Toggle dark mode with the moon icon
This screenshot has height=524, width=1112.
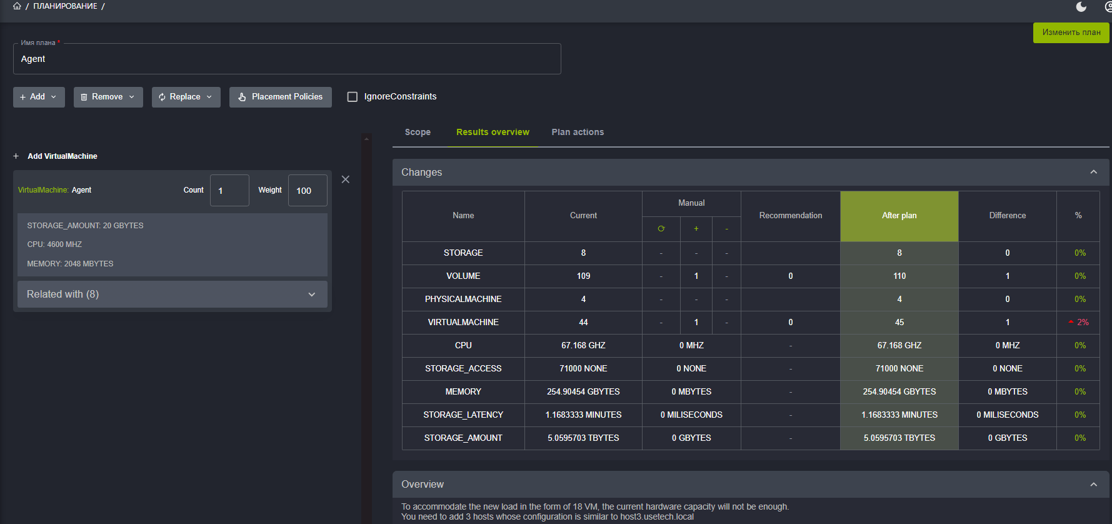pos(1081,7)
